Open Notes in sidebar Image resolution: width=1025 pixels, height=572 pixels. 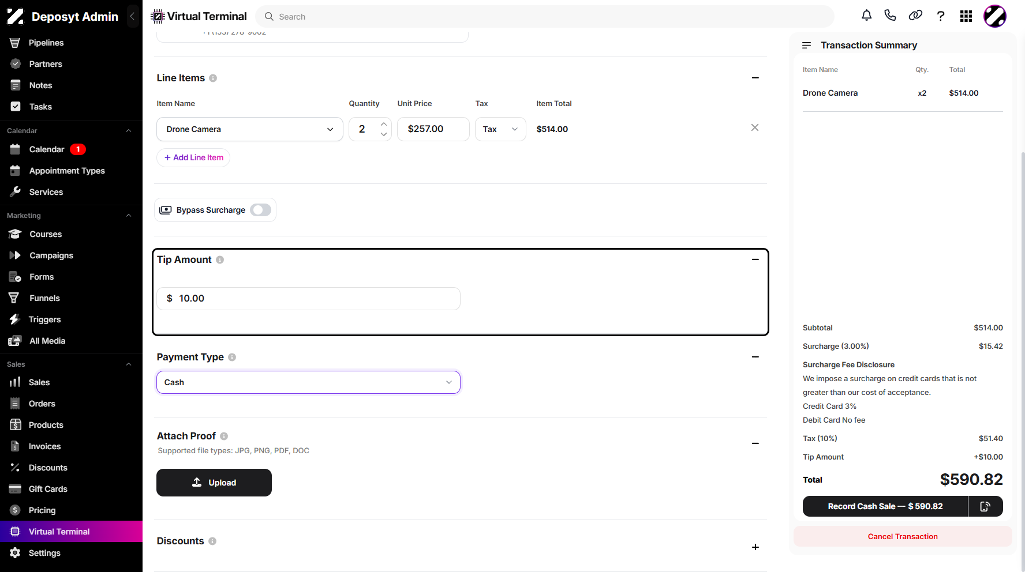tap(71, 85)
